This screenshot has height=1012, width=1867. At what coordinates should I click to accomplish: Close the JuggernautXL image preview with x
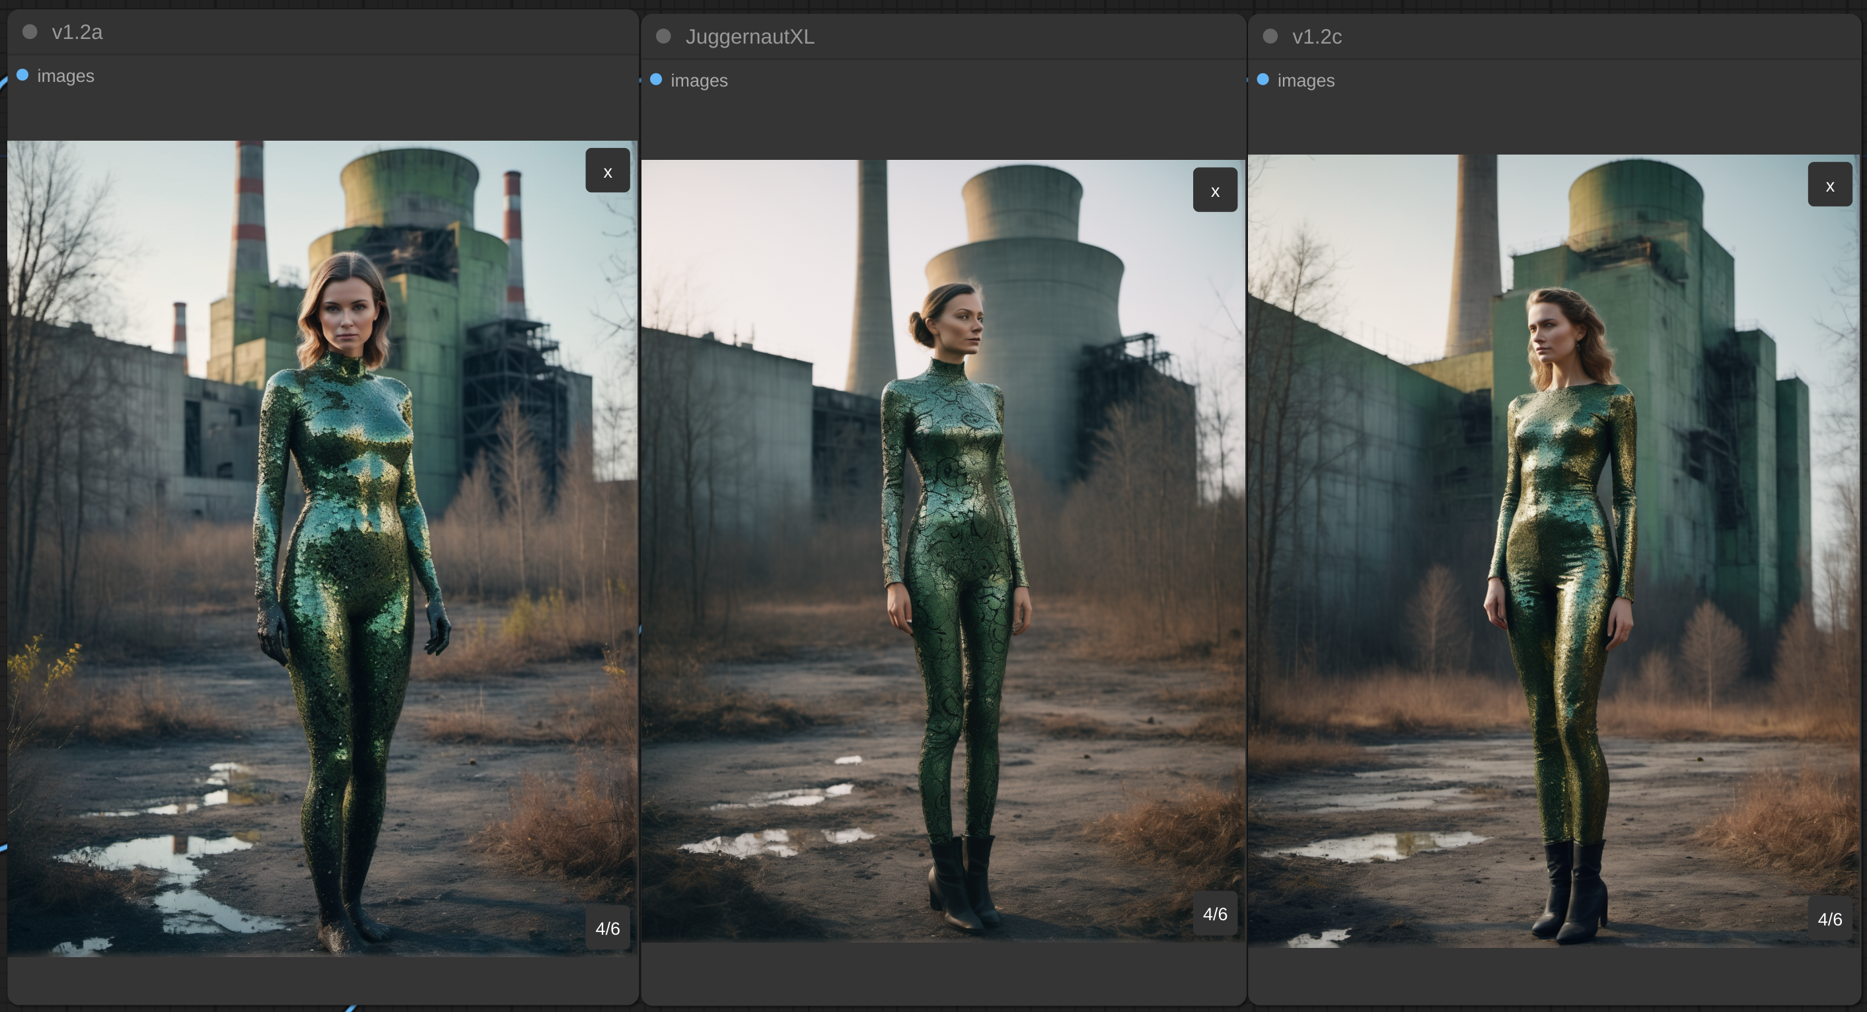point(1215,191)
